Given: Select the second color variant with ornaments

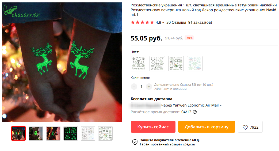Looking at the screenshot, I should point(157,64).
